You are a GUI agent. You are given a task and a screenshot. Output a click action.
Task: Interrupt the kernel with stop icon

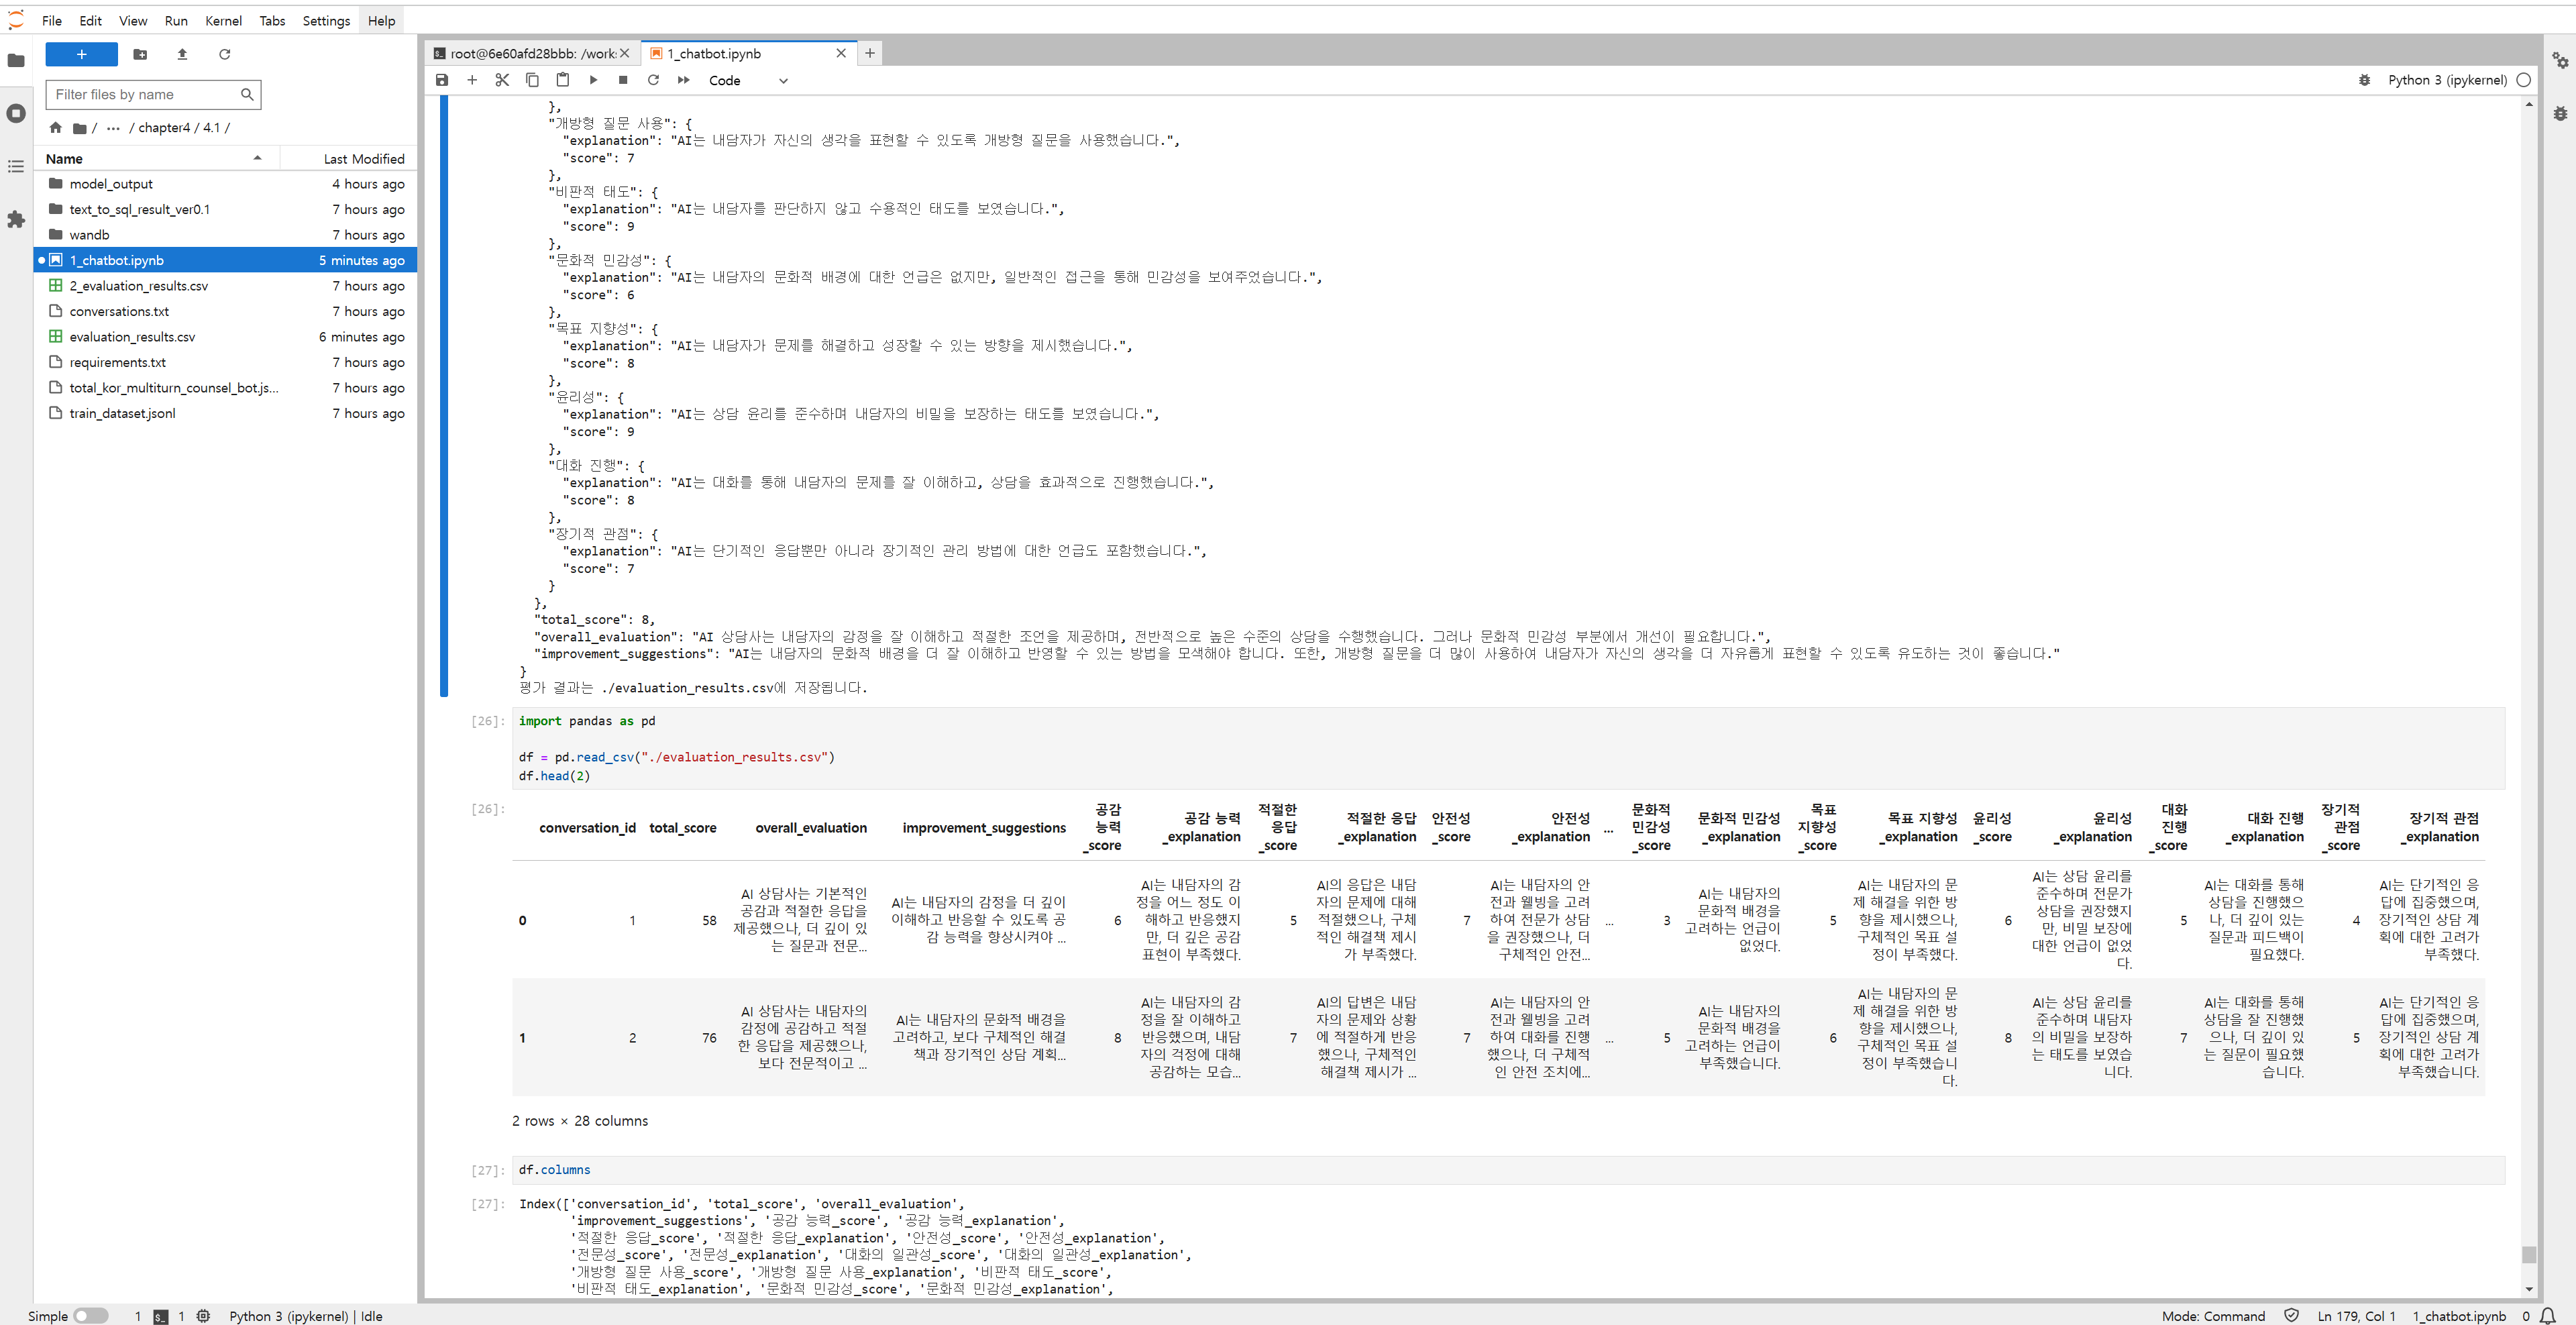click(623, 80)
